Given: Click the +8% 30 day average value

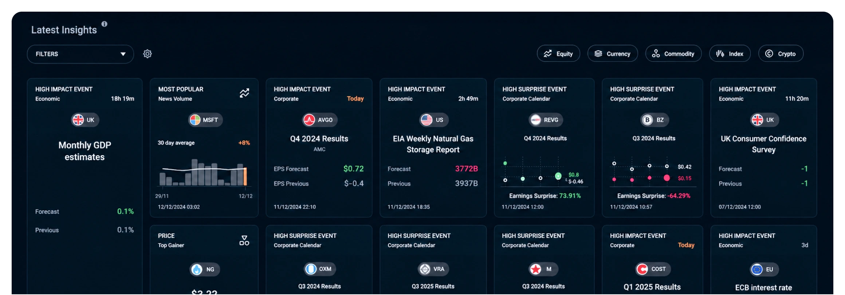Looking at the screenshot, I should (244, 143).
